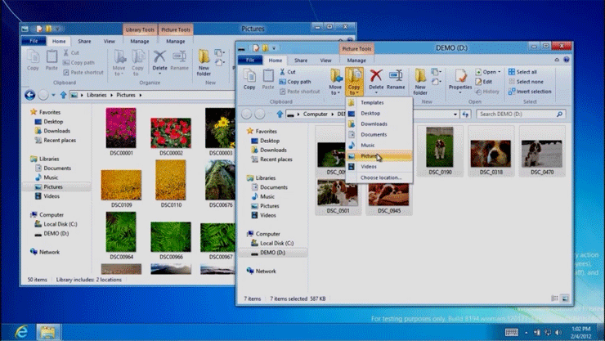Click Select none in the Select group
Viewport: 605px width, 341px height.
pos(529,81)
